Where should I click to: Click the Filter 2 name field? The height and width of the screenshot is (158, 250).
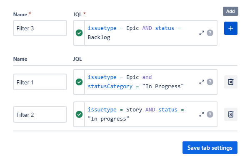40,114
